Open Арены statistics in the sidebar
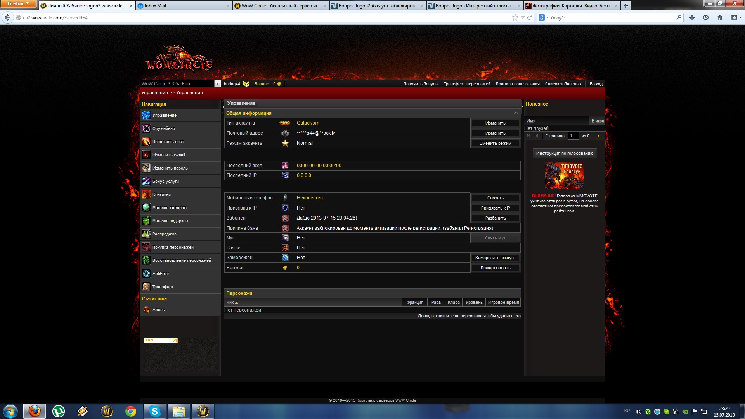The height and width of the screenshot is (419, 745). tap(180, 310)
